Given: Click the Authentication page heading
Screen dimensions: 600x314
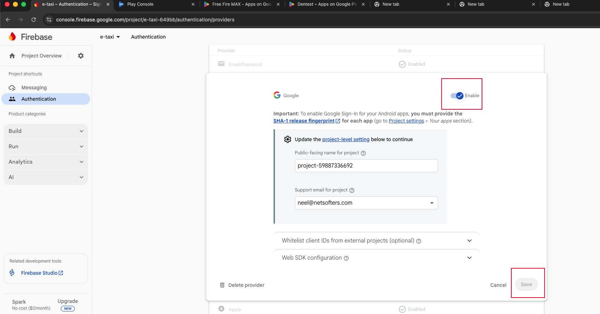Looking at the screenshot, I should point(148,37).
